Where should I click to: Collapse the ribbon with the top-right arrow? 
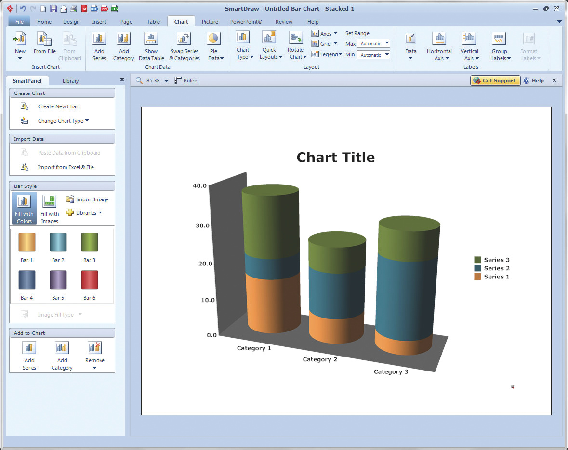pos(559,22)
